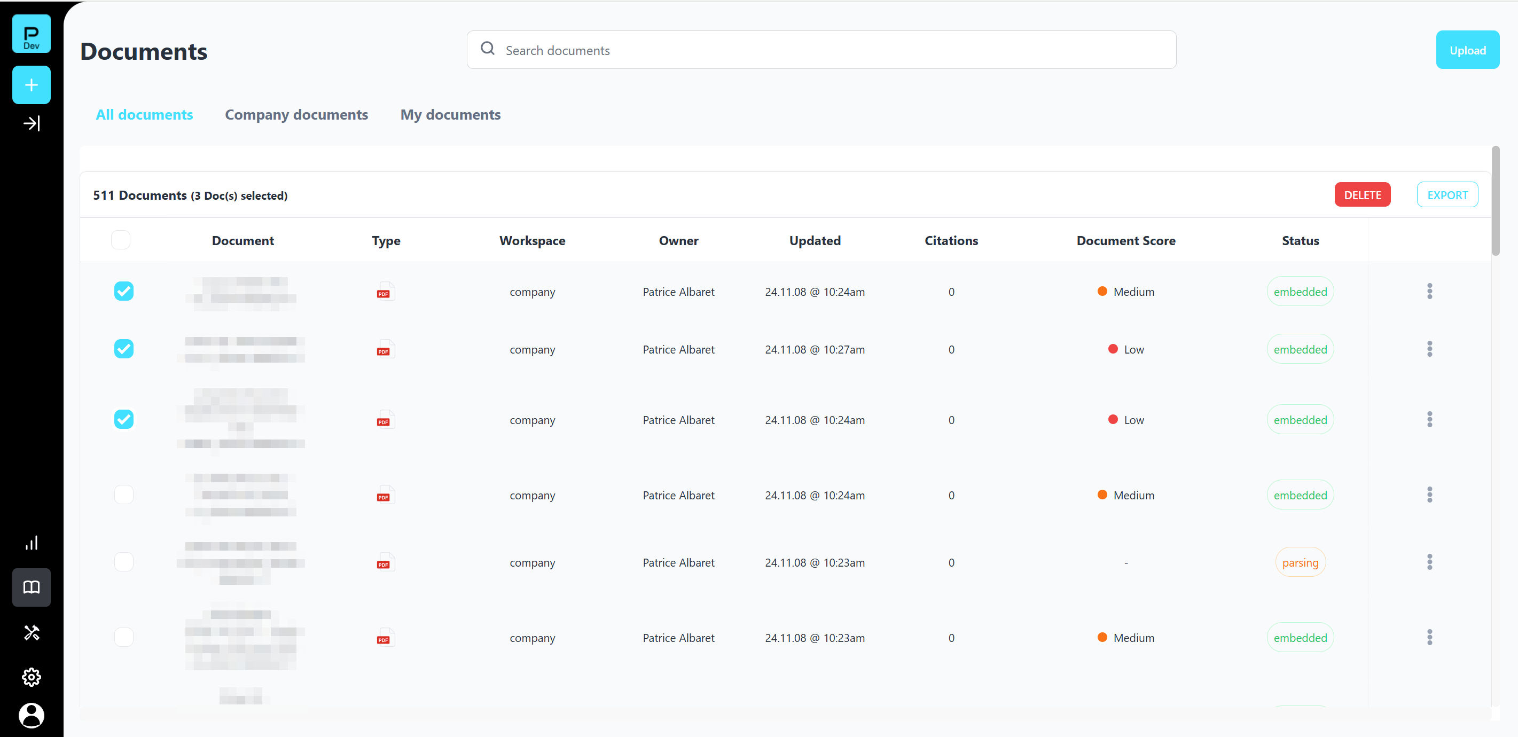Click the red DELETE button
The width and height of the screenshot is (1518, 737).
[x=1362, y=195]
